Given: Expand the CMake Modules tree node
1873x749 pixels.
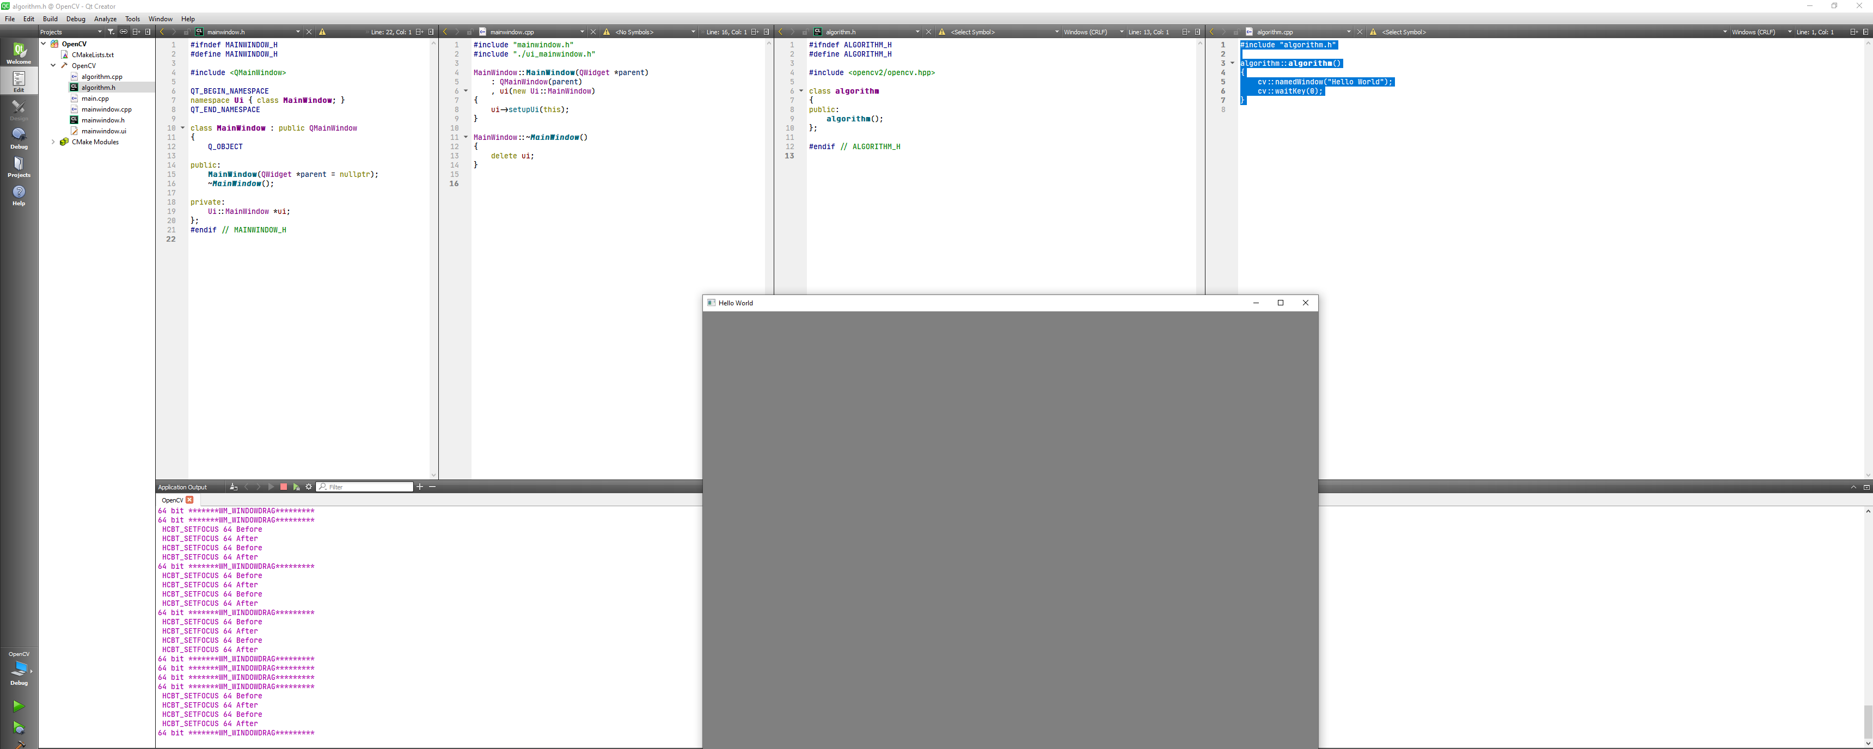Looking at the screenshot, I should [x=53, y=143].
